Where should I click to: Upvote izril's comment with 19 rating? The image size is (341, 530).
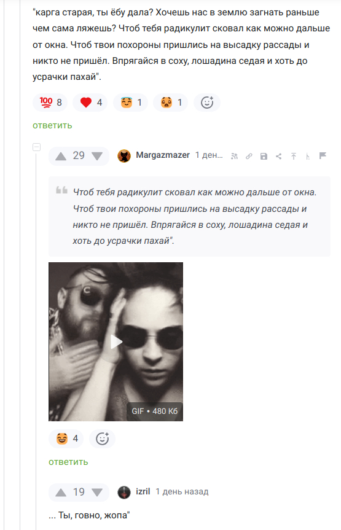click(61, 493)
